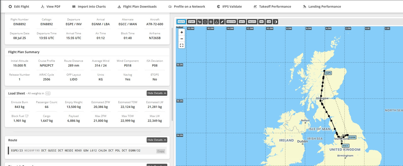Image resolution: width=403 pixels, height=166 pixels.
Task: Toggle the compass rose layer icon
Action: [211, 22]
